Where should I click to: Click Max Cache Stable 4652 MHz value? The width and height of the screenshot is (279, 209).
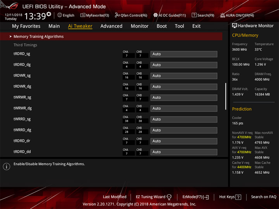[x=262, y=172]
